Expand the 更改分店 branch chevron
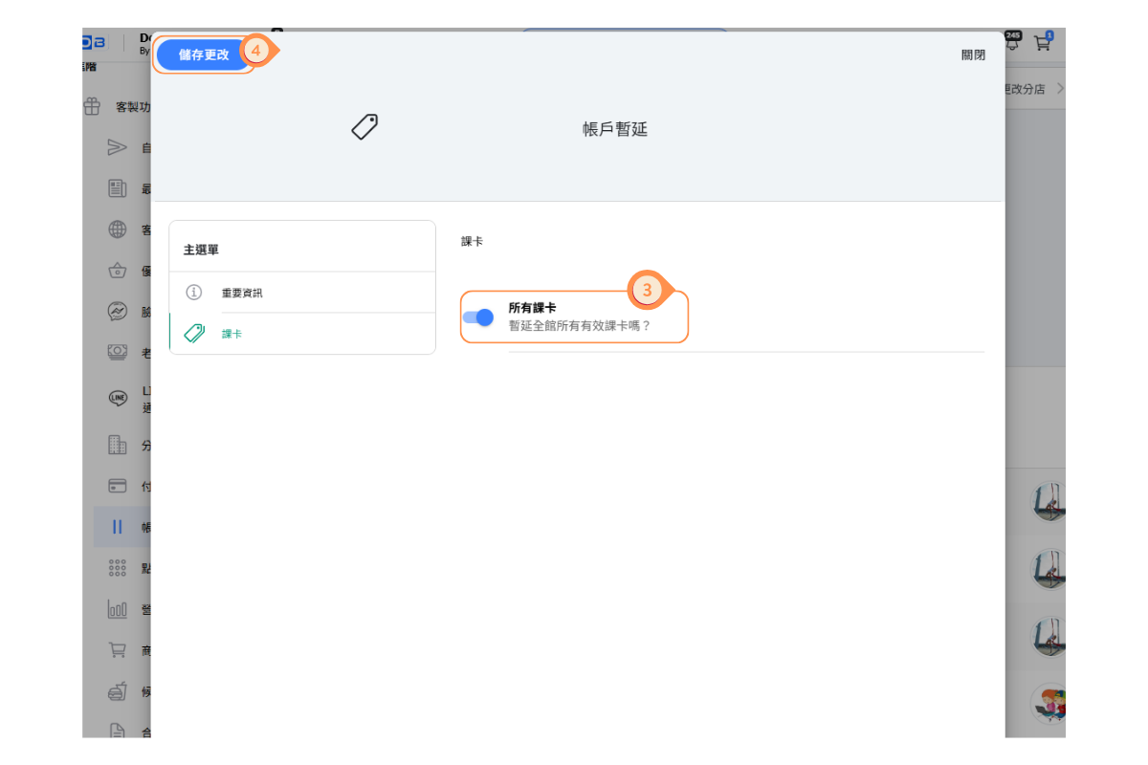Image resolution: width=1148 pixels, height=765 pixels. 1059,89
